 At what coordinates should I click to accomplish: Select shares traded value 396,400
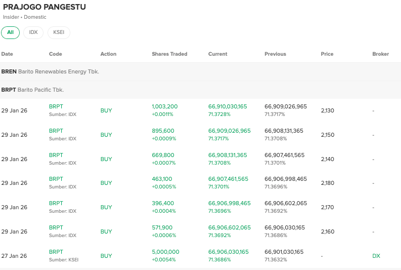pos(163,204)
